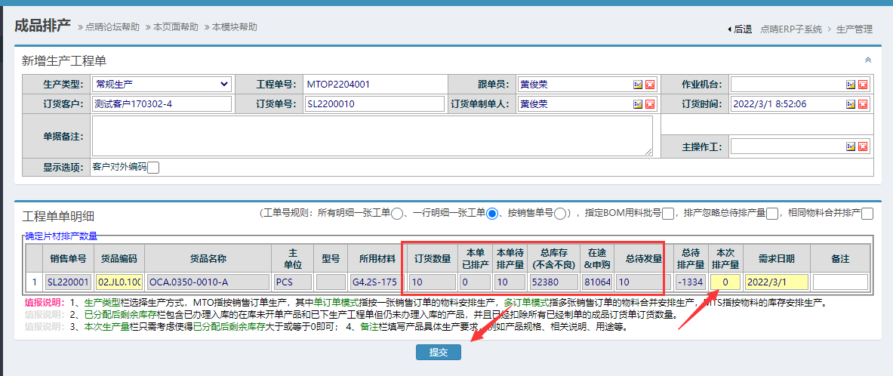Screen dimensions: 893x376
Task: Open the picker icon for 主操作工
Action: pyautogui.click(x=851, y=146)
